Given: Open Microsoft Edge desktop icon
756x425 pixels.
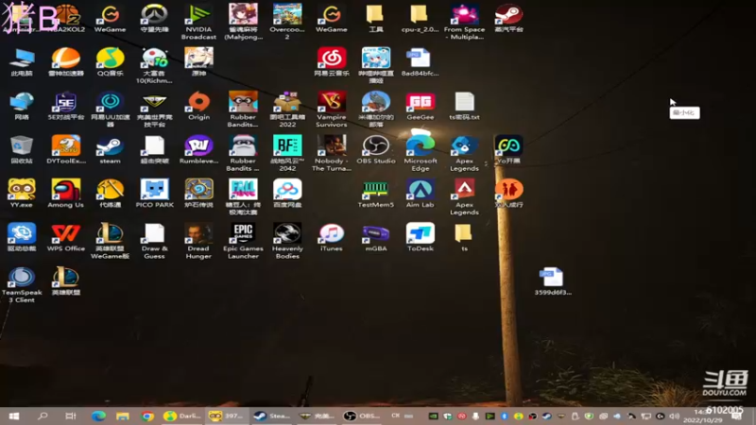Looking at the screenshot, I should pyautogui.click(x=420, y=153).
